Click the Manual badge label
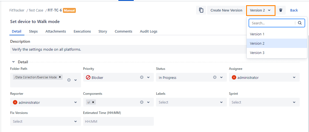309x132 pixels. (x=69, y=10)
